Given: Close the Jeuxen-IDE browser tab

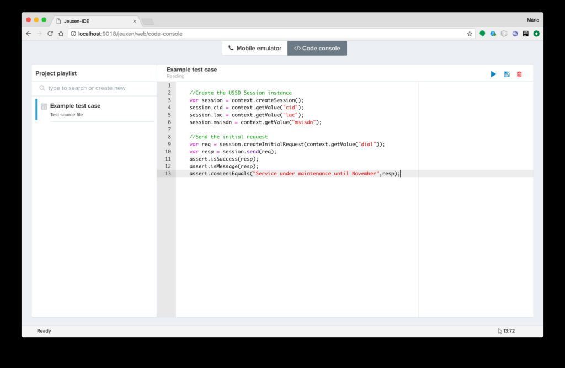Looking at the screenshot, I should coord(134,21).
